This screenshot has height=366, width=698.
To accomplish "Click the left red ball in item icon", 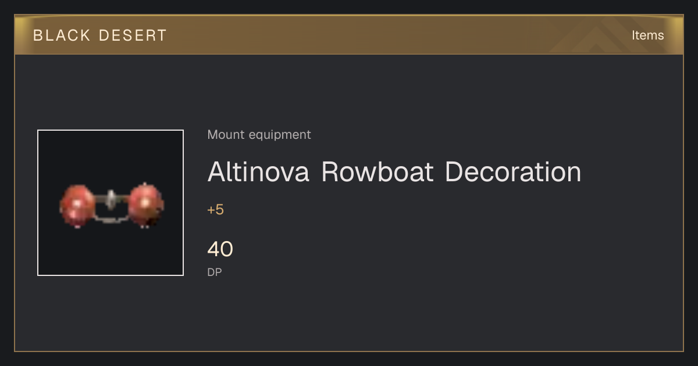I will pos(77,206).
